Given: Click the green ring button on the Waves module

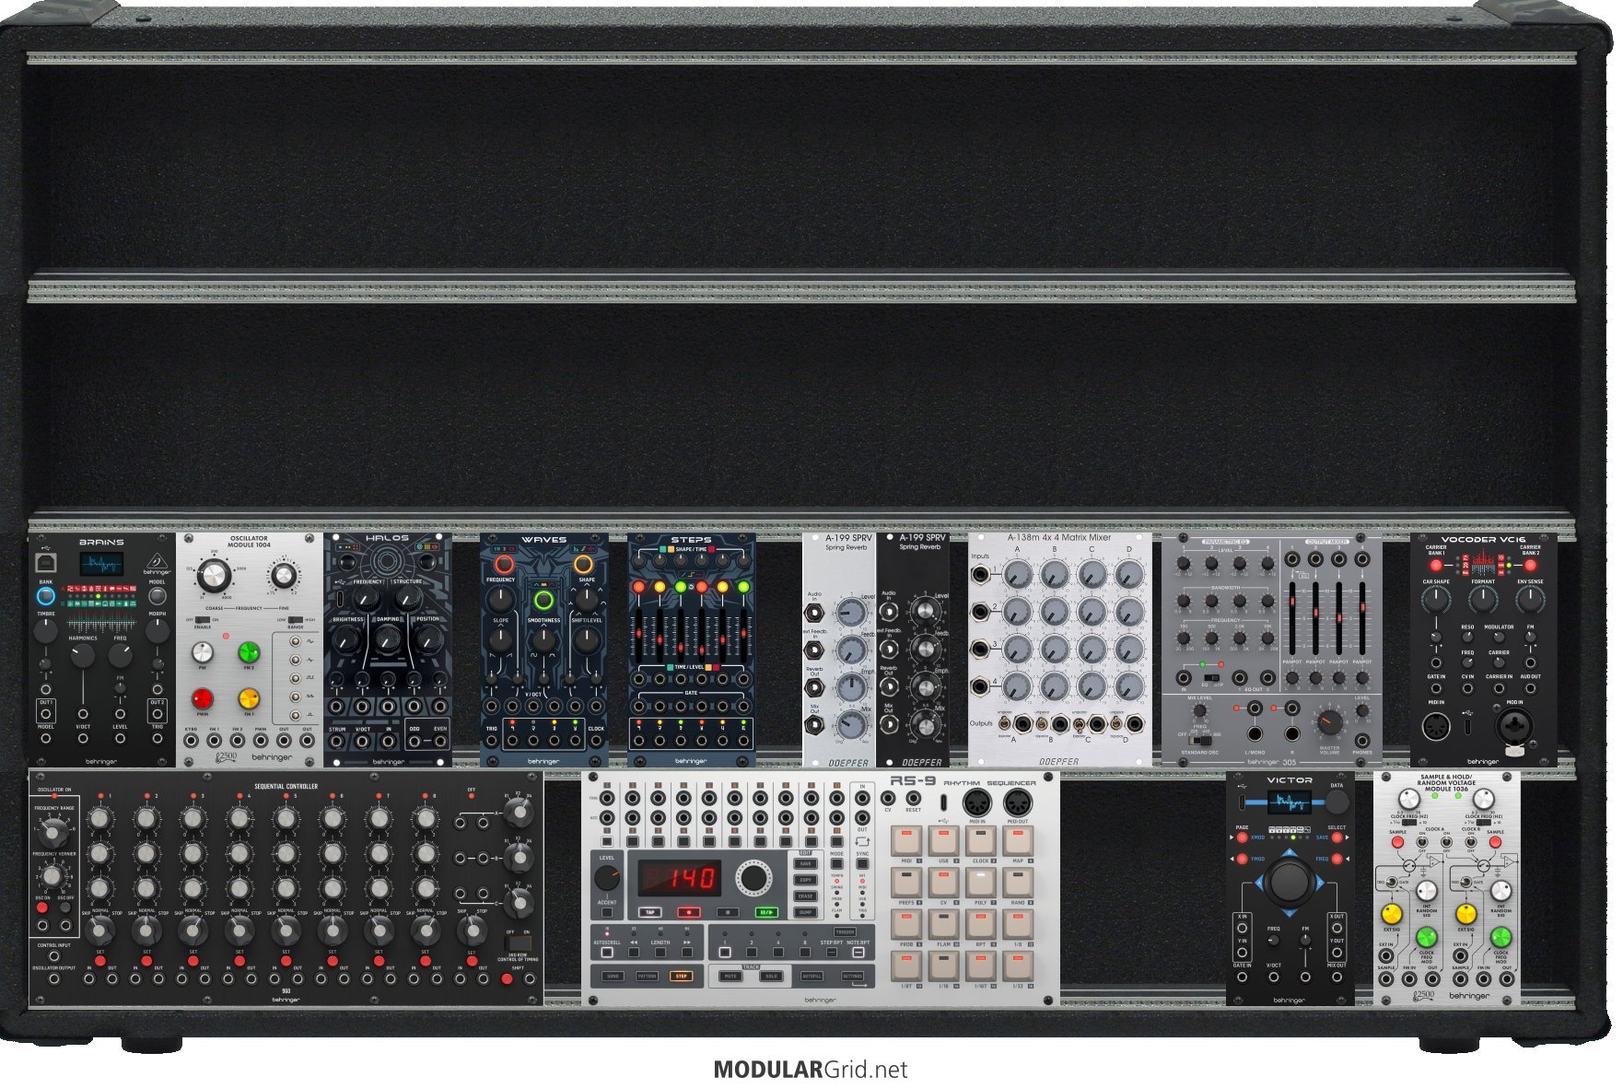Looking at the screenshot, I should click(x=543, y=601).
